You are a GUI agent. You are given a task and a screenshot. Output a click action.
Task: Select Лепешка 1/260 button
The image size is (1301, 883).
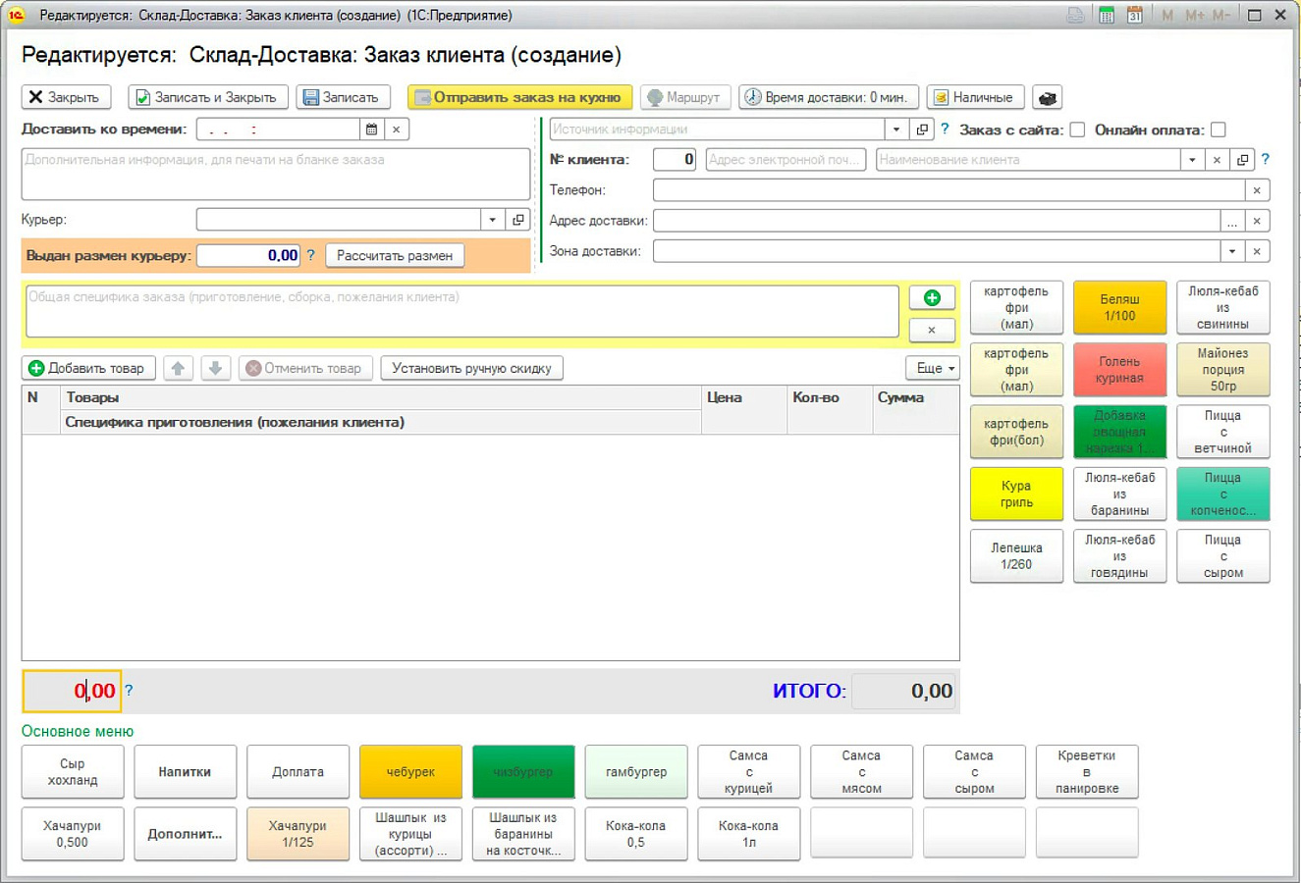(x=1016, y=556)
